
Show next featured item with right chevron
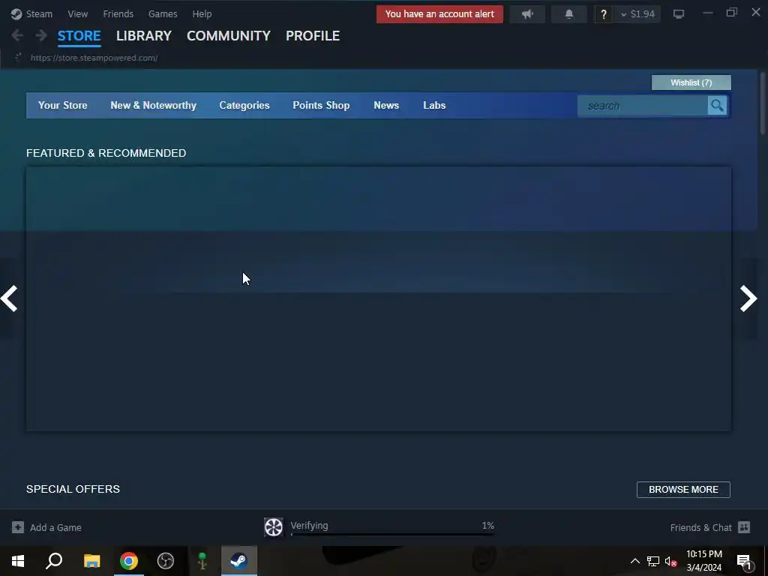tap(748, 298)
